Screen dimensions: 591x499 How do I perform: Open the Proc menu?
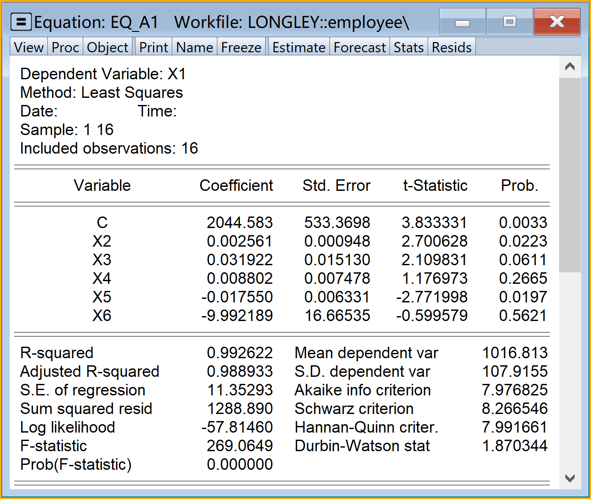[x=65, y=47]
